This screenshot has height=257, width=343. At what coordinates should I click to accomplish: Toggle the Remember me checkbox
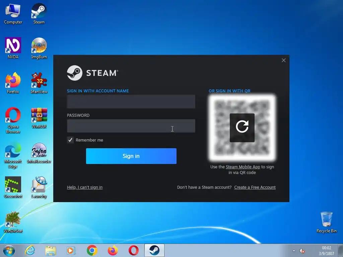(x=70, y=140)
